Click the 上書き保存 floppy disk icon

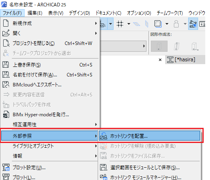tap(6, 65)
